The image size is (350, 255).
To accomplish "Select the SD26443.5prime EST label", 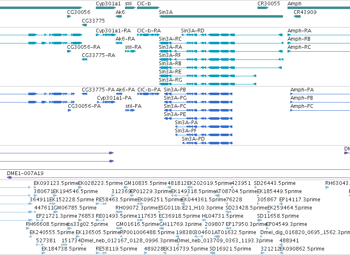I will pos(275,183).
